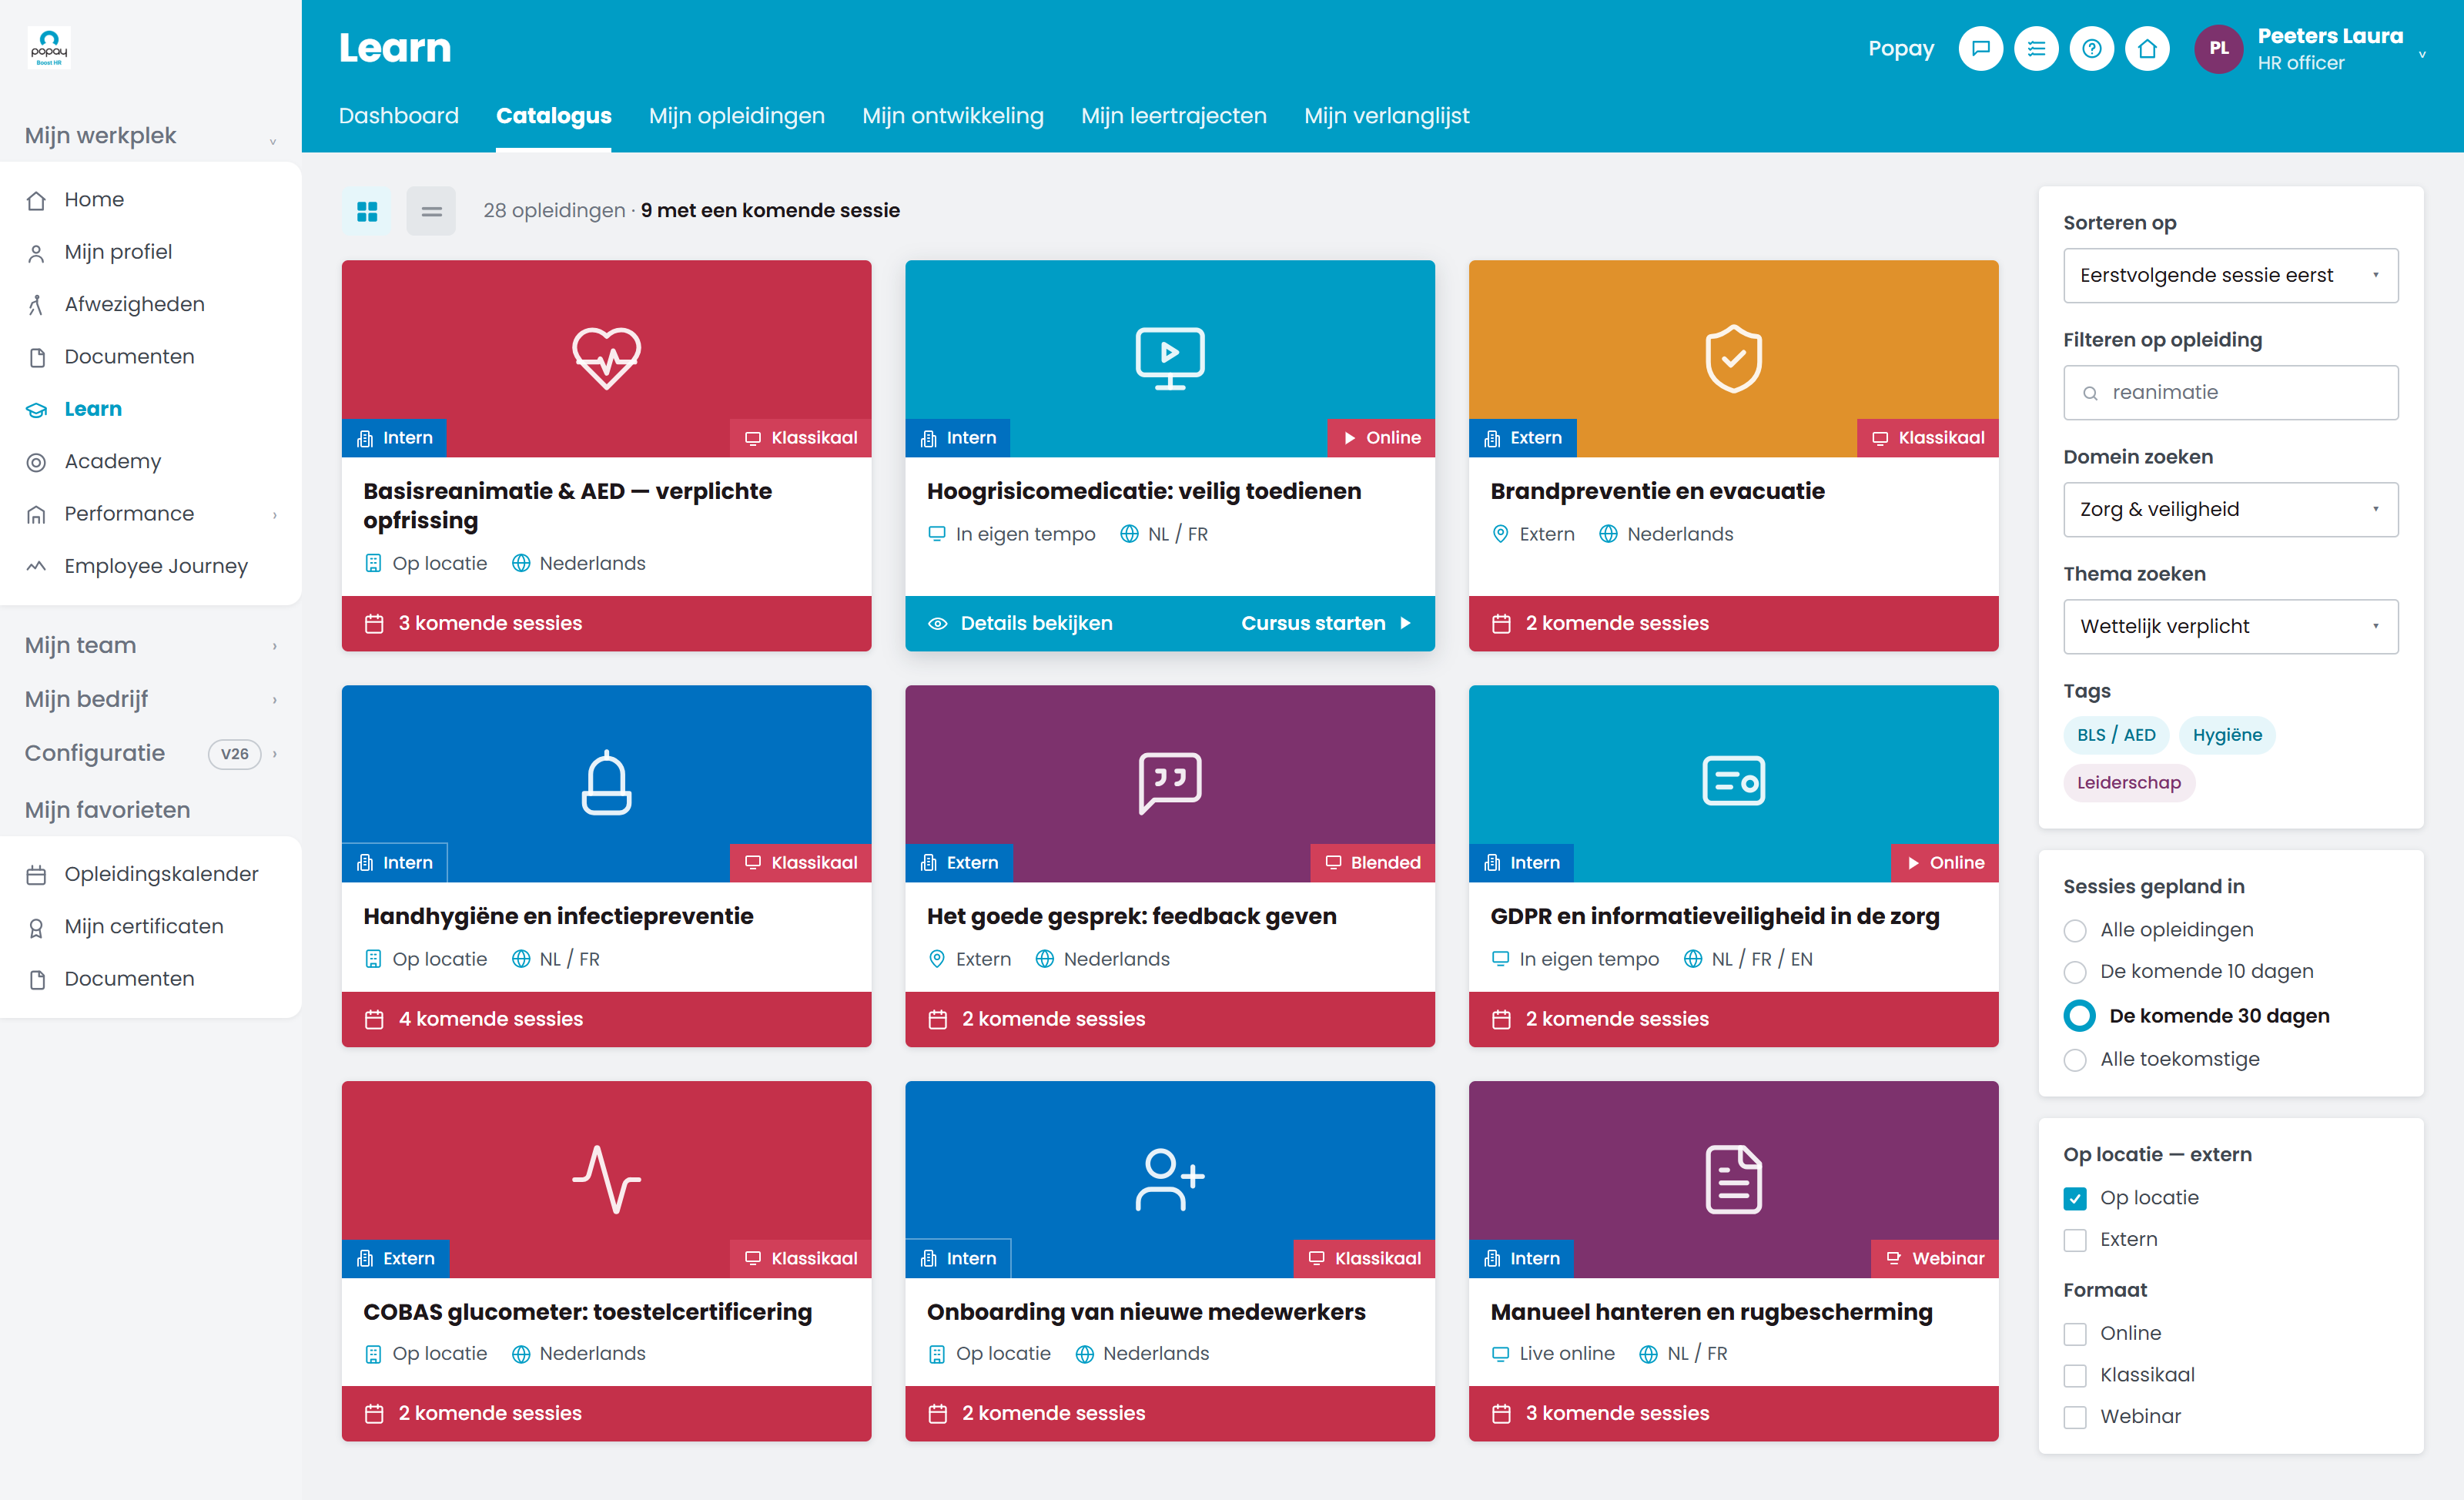Switch to list view icon

(431, 211)
